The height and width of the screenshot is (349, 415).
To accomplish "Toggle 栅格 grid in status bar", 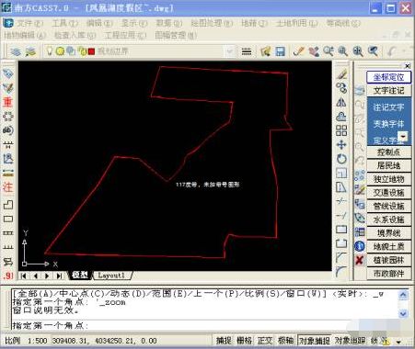I will [244, 341].
